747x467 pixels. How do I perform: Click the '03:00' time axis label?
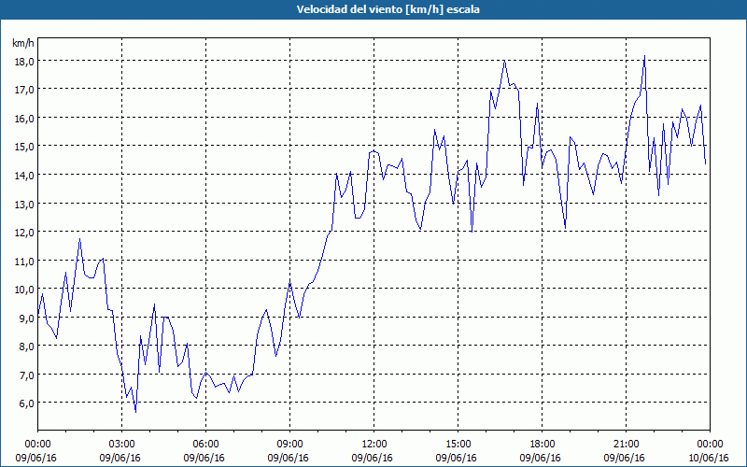pyautogui.click(x=122, y=445)
